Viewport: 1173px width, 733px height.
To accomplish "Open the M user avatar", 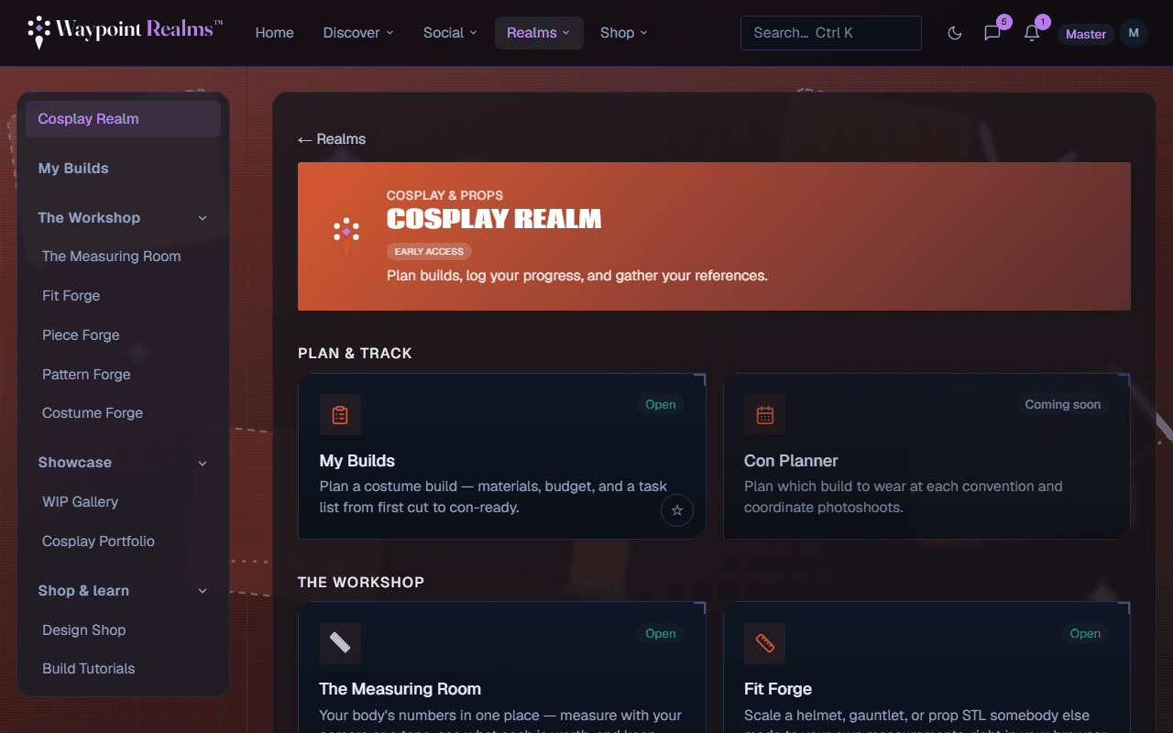I will (1134, 33).
